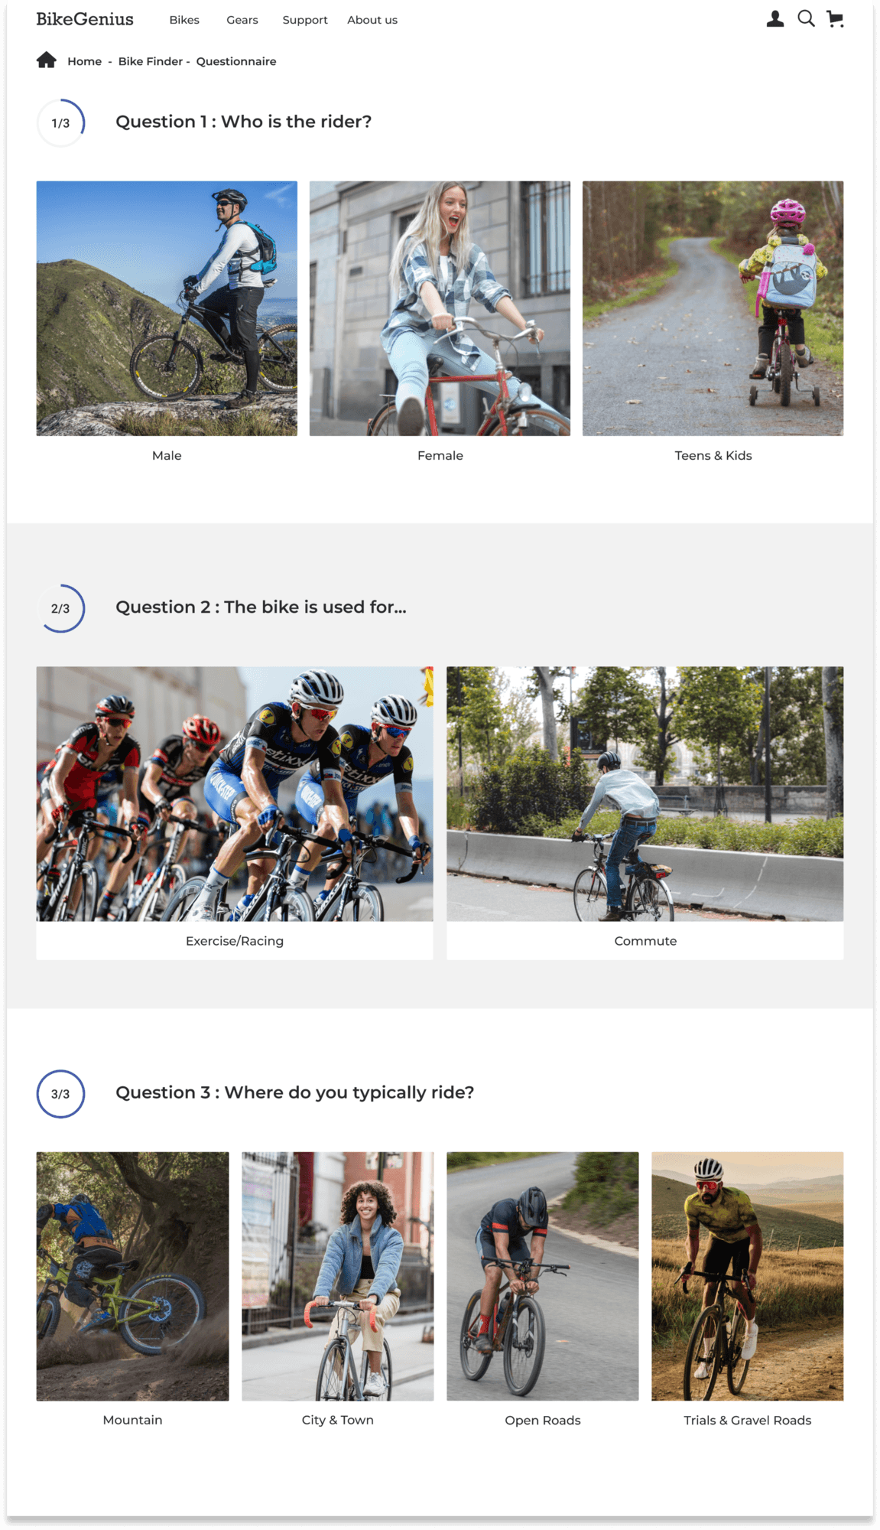Select the Male rider photo
Viewport: 880px width, 1530px height.
pyautogui.click(x=167, y=308)
